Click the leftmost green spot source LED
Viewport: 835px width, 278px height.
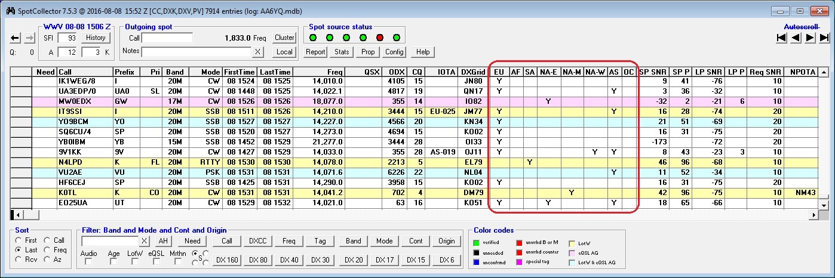[x=312, y=38]
